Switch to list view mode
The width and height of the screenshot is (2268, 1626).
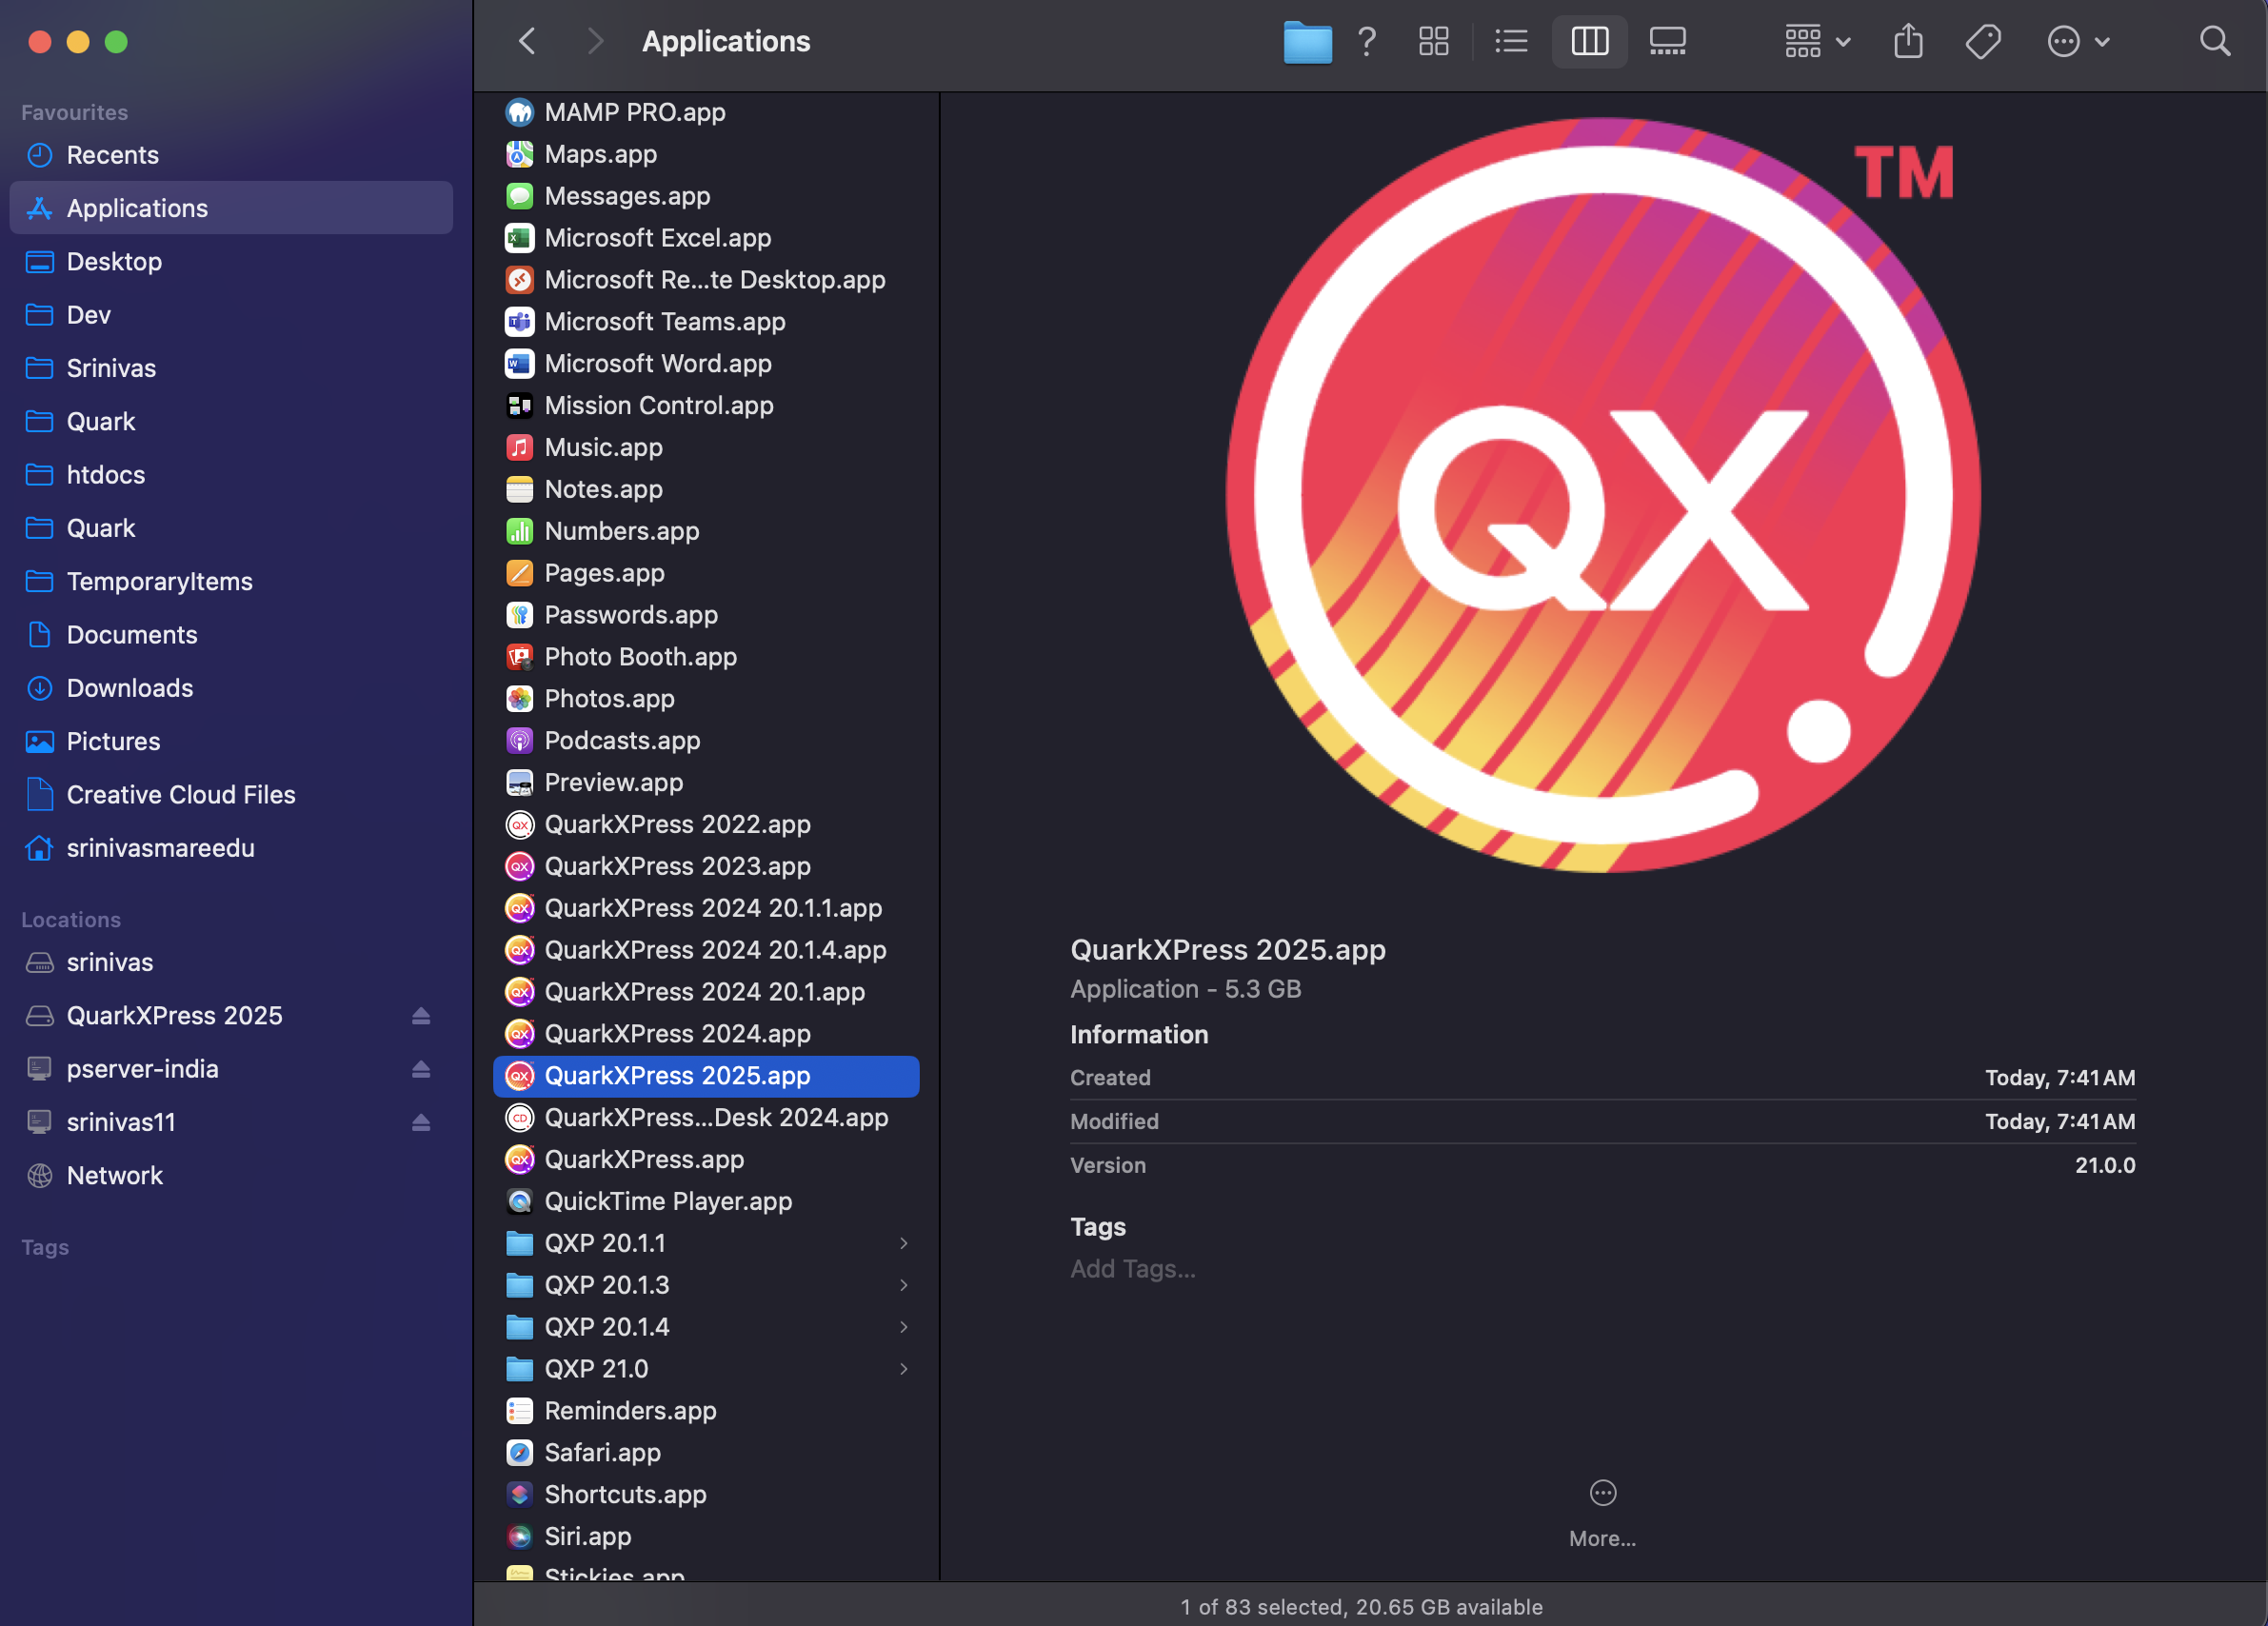[x=1511, y=41]
